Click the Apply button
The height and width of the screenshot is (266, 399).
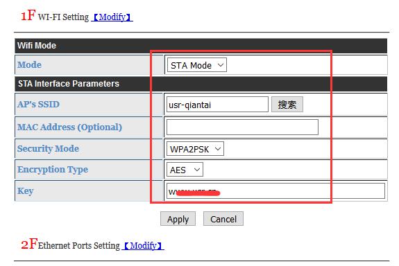click(178, 219)
